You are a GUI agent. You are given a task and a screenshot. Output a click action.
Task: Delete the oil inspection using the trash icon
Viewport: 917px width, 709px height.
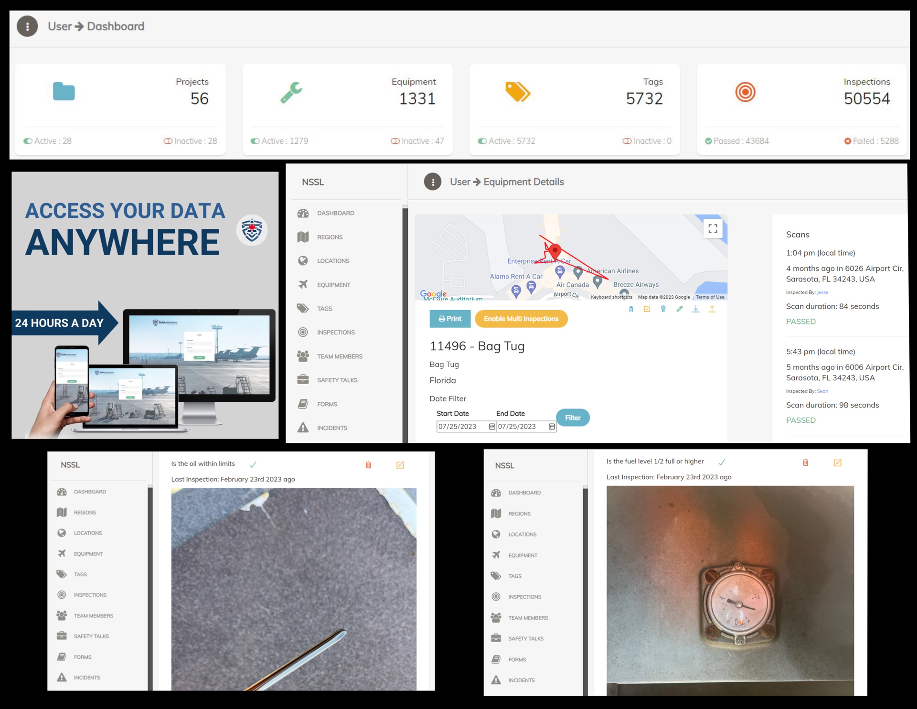[368, 464]
